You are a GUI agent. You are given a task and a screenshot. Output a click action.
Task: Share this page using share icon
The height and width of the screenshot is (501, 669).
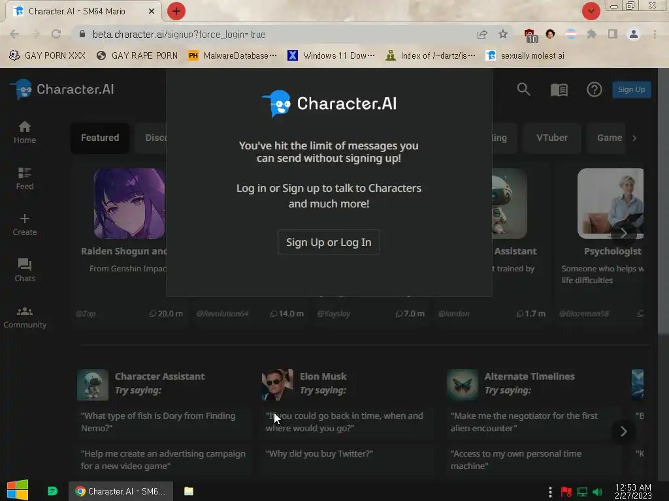click(482, 34)
